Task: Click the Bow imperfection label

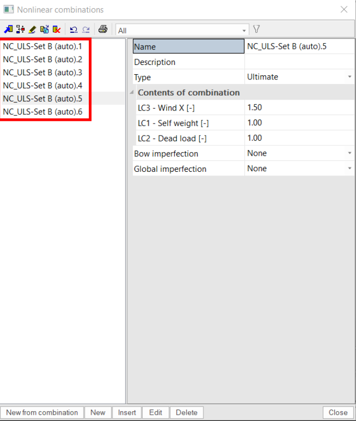Action: point(166,154)
